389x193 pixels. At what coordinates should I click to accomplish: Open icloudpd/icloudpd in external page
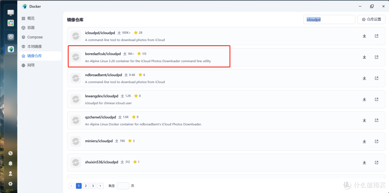(376, 36)
